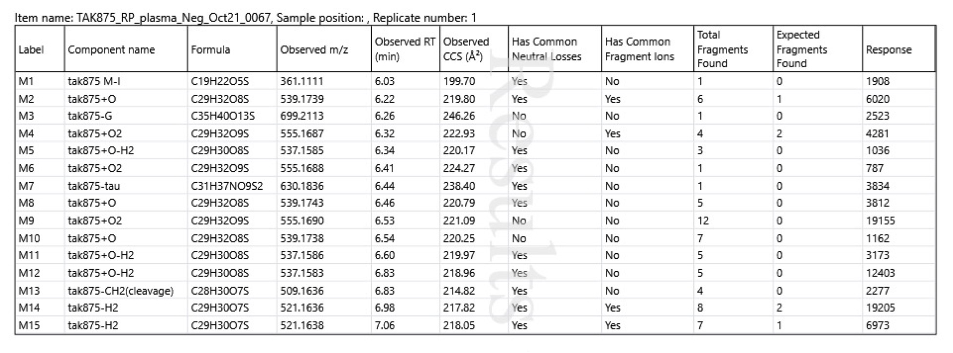Screen dimensions: 953x353
Task: Select formula cell C35H40O13S
Action: point(222,116)
